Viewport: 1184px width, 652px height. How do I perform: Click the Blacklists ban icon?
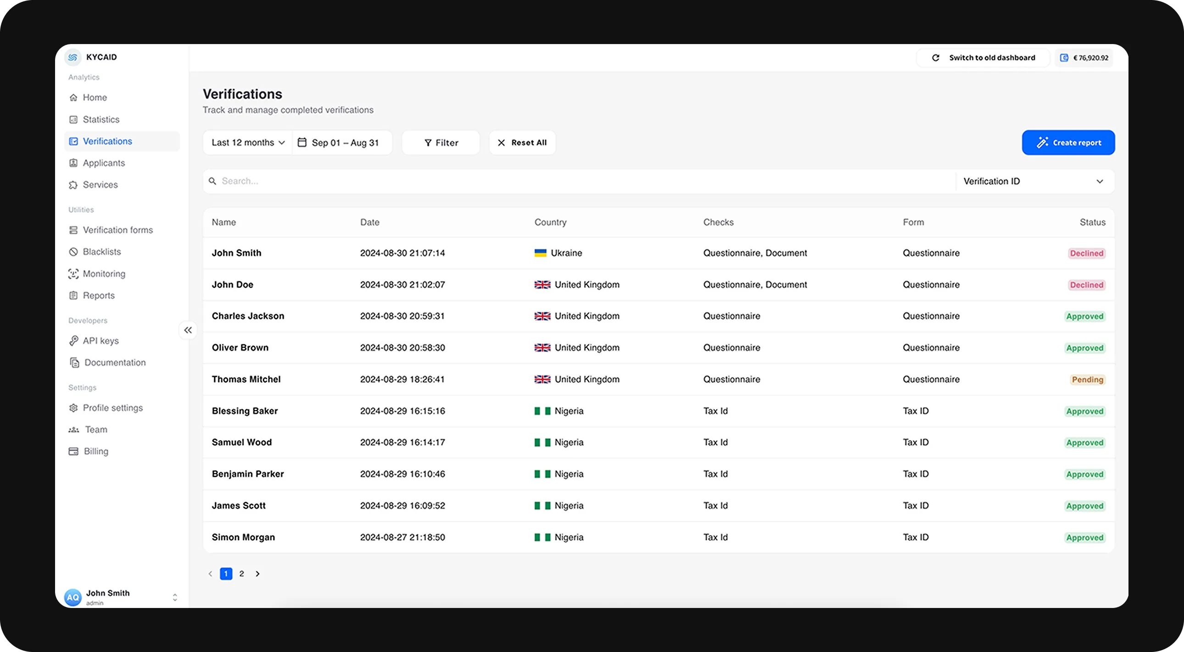73,252
